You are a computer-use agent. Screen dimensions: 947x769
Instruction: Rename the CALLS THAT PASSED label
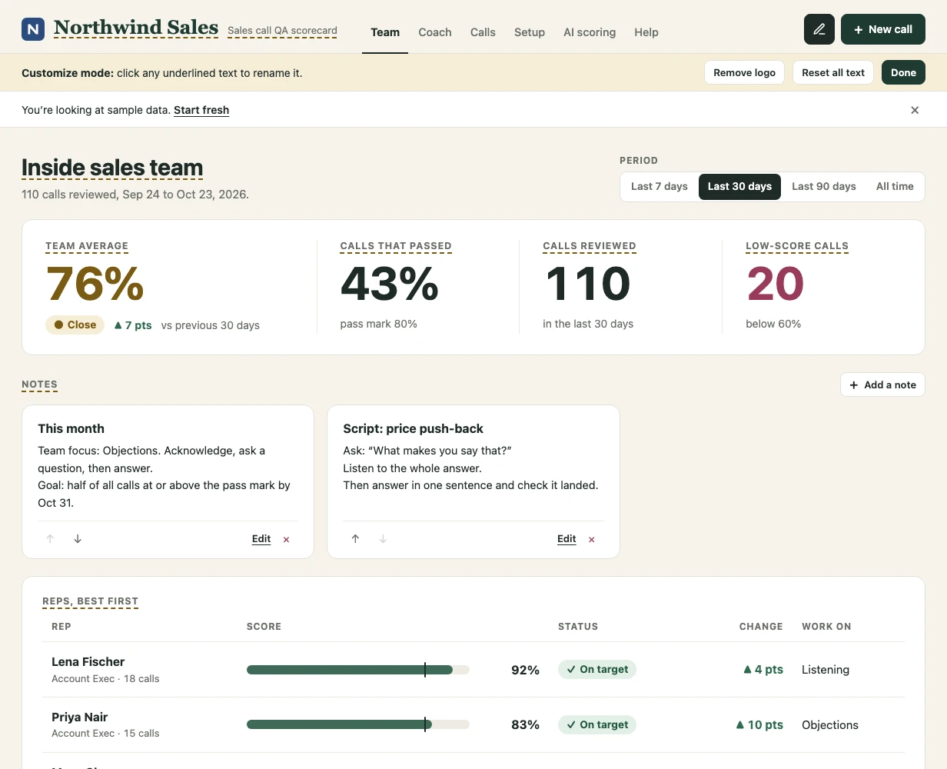click(x=396, y=246)
